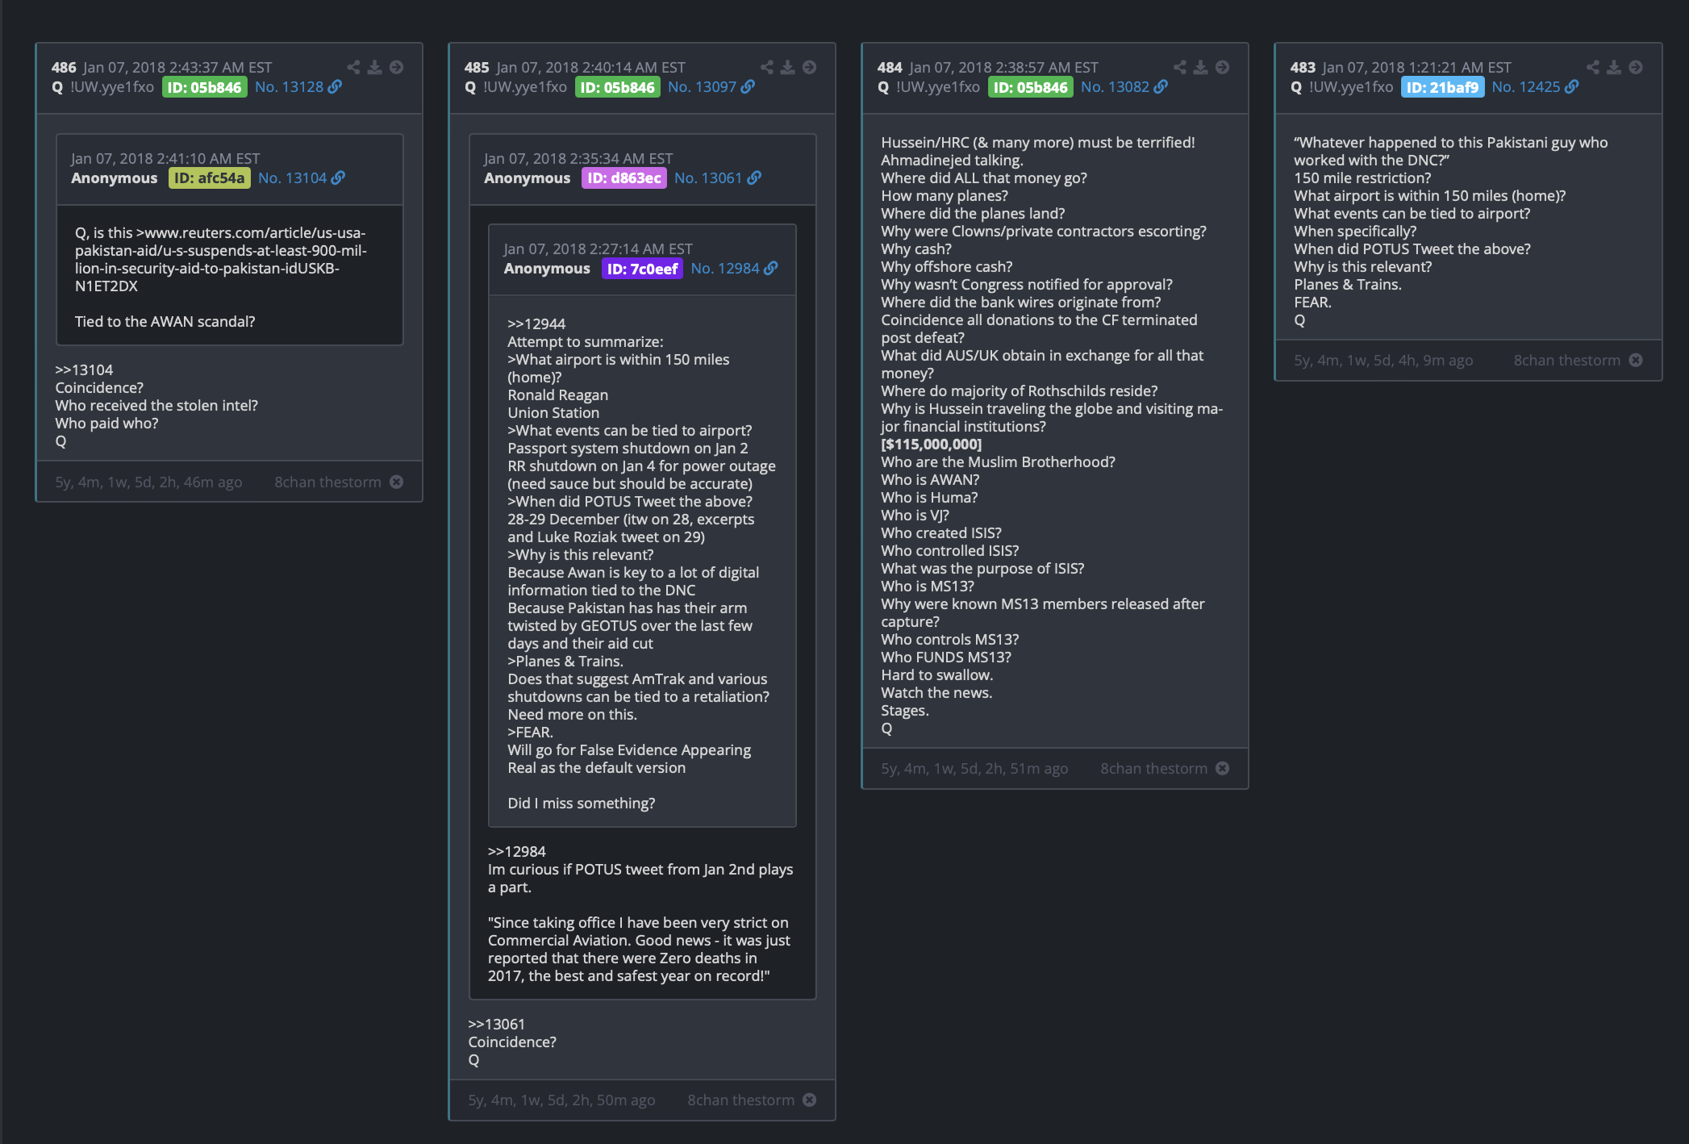Click the share icon on post 486
This screenshot has height=1144, width=1689.
pyautogui.click(x=353, y=67)
